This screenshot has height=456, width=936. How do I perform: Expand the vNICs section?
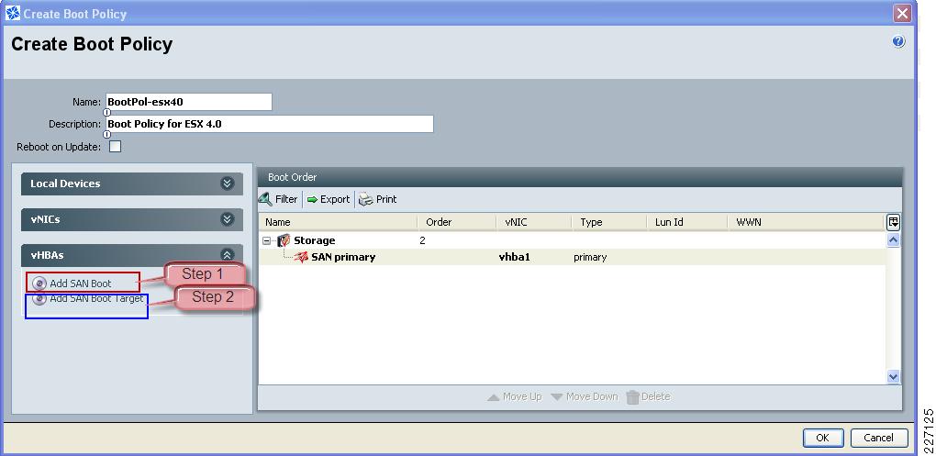tap(227, 219)
